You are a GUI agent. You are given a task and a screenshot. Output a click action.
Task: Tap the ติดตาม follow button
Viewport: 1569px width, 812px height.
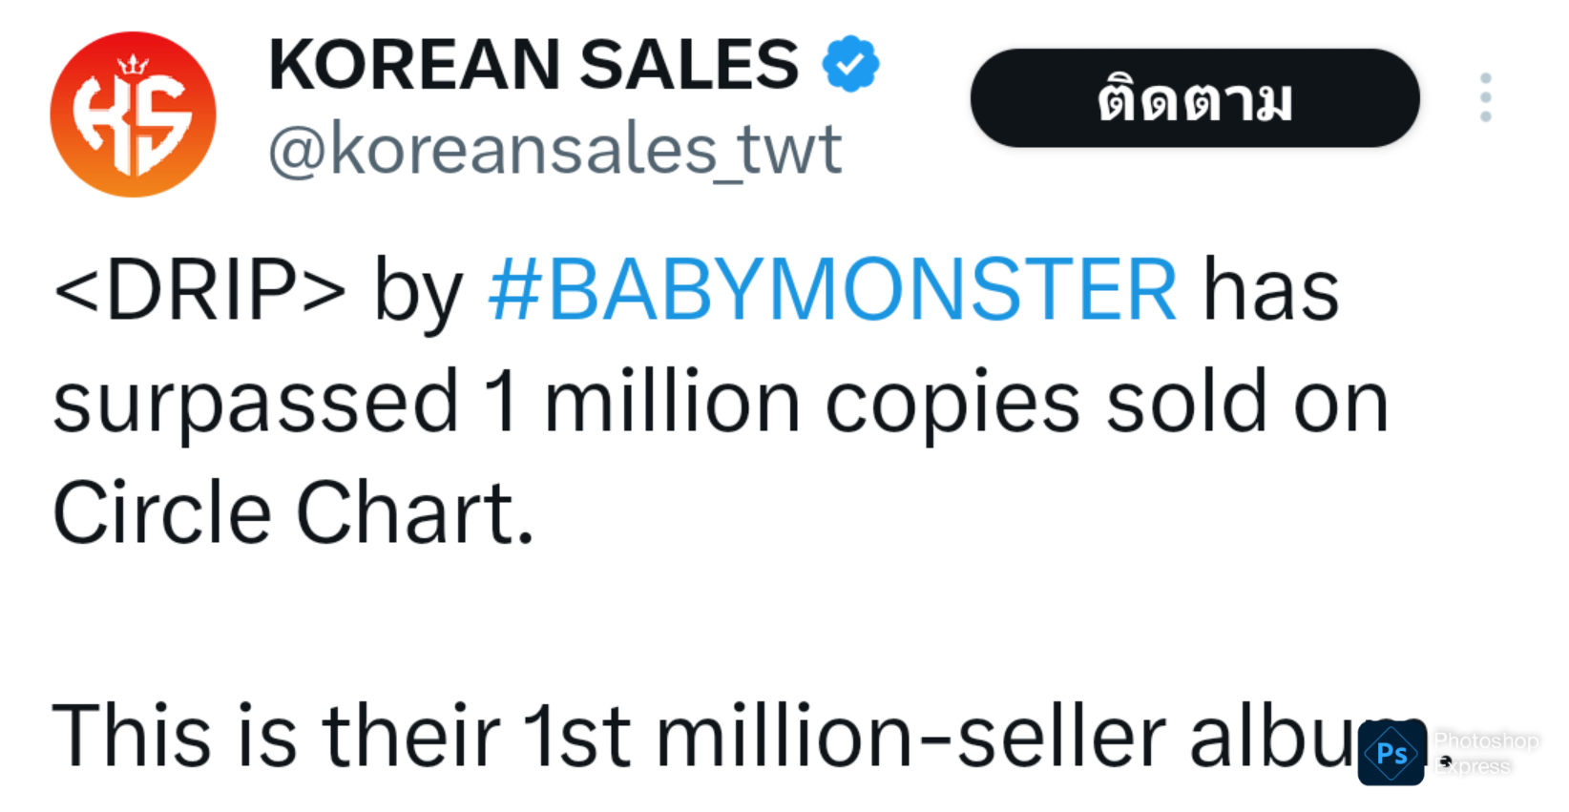point(1195,98)
